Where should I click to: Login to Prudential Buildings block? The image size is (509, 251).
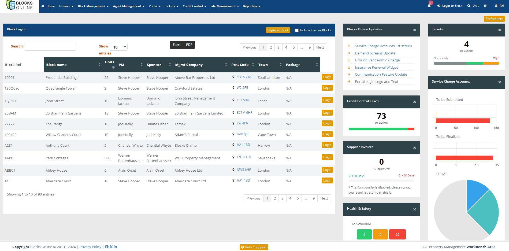tap(327, 77)
